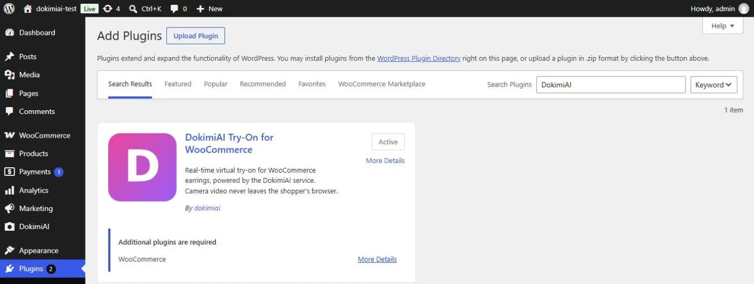Open More Details for required WooCommerce
Viewport: 754px width, 284px height.
(x=377, y=259)
